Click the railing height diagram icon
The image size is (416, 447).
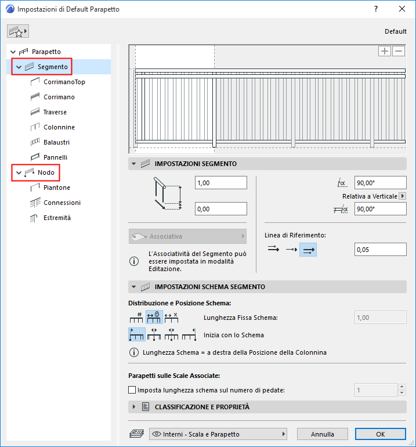168,193
